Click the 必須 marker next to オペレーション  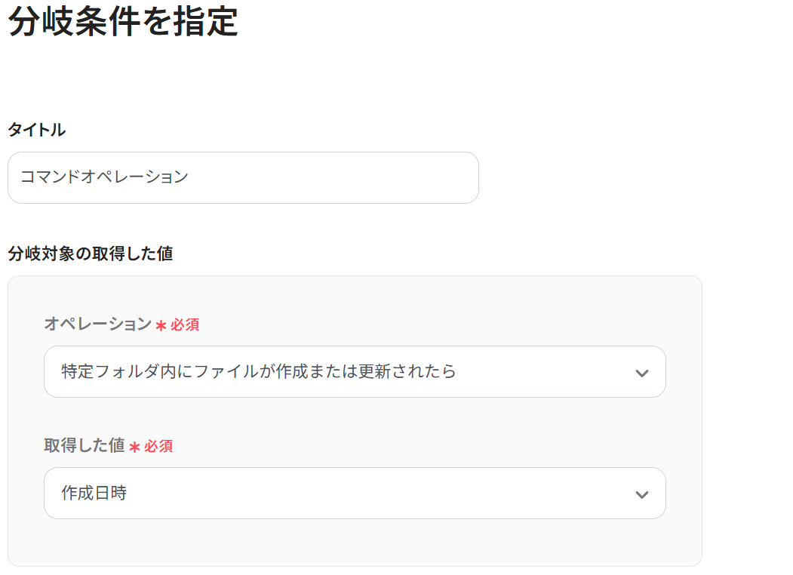185,324
